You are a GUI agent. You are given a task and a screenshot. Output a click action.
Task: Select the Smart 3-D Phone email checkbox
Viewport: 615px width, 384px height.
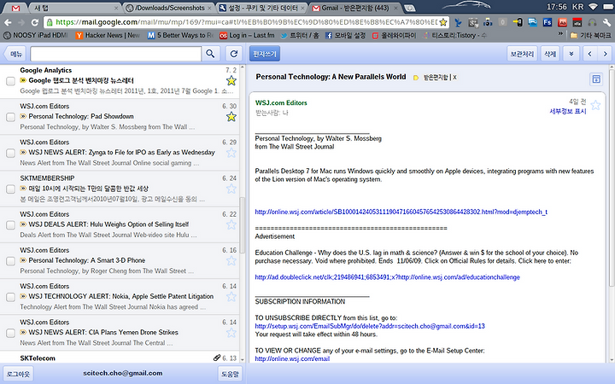(x=10, y=261)
